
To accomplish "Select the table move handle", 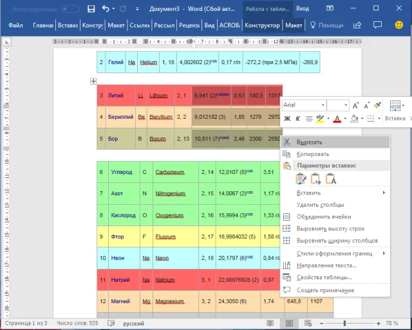I will tap(93, 82).
